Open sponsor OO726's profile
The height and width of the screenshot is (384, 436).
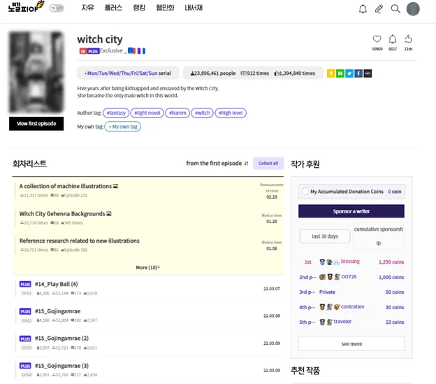(349, 276)
